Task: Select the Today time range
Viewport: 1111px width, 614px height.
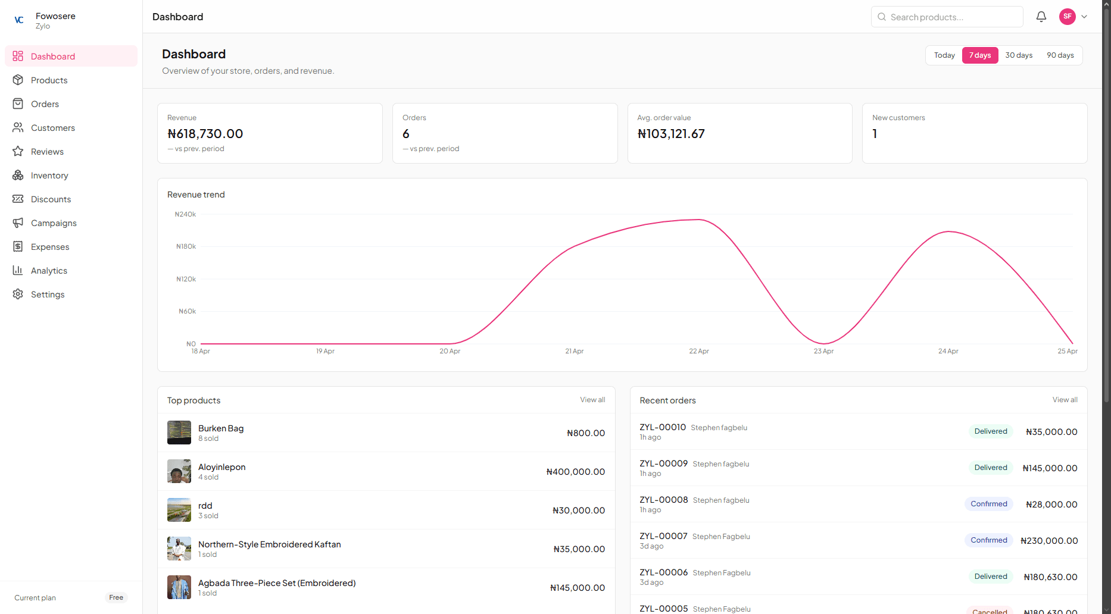Action: click(x=944, y=55)
